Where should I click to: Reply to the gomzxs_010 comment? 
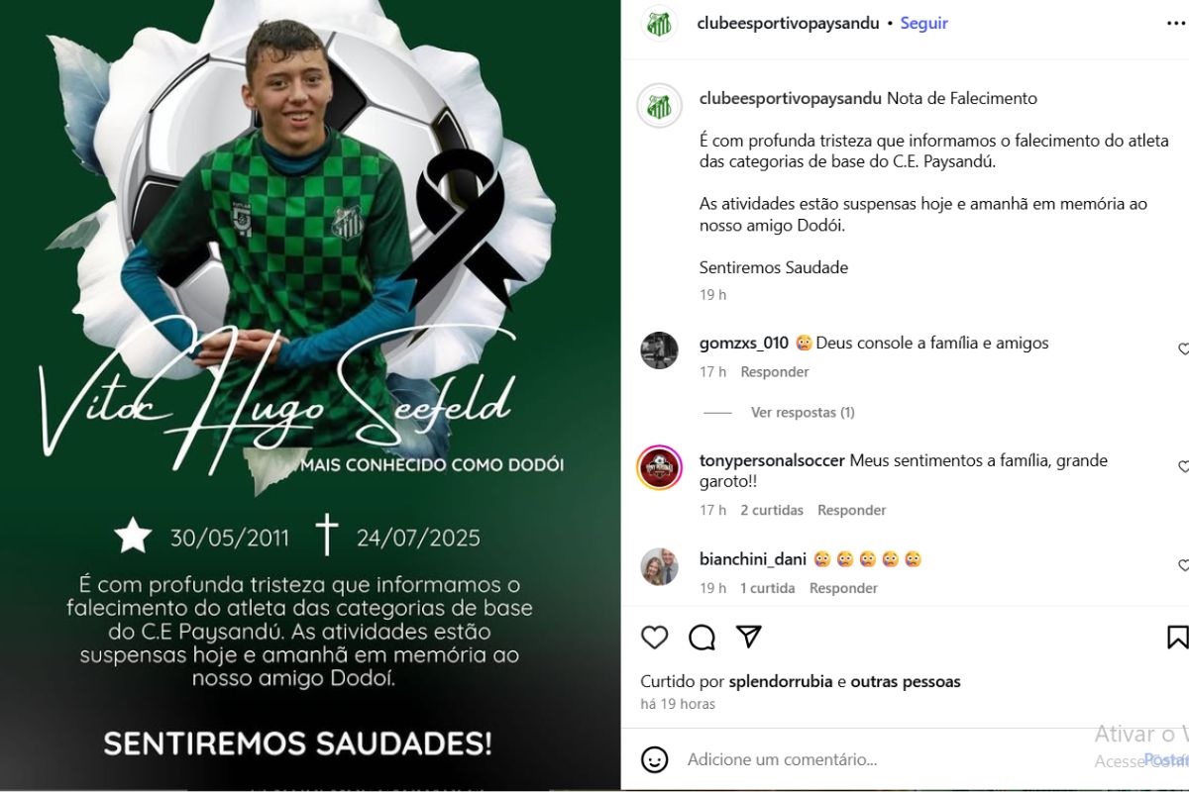775,372
